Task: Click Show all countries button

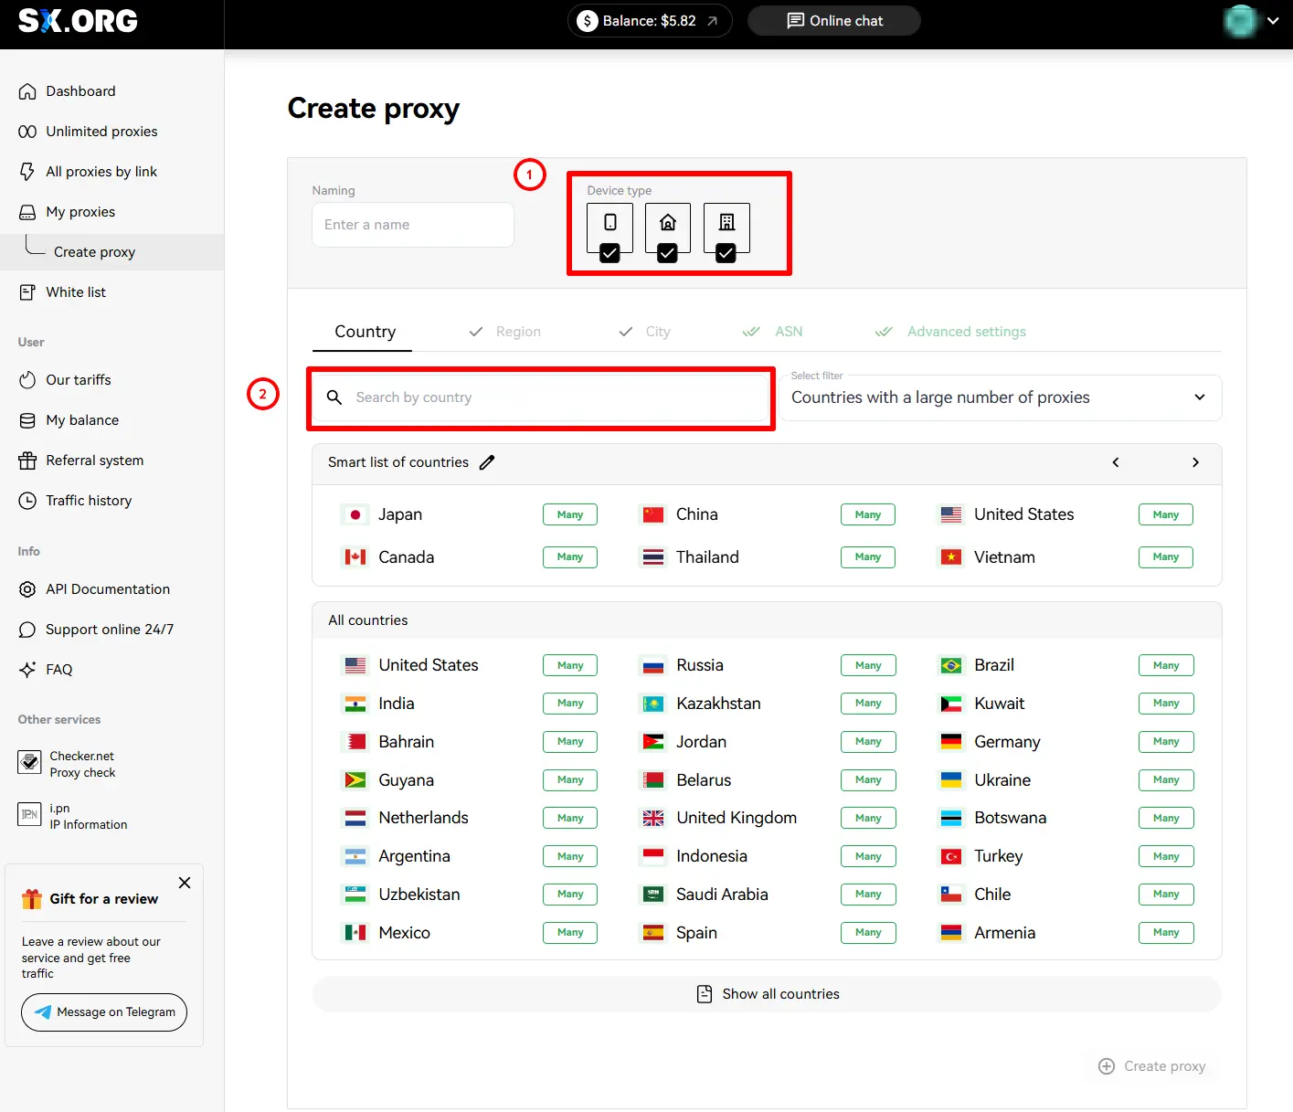Action: pyautogui.click(x=767, y=994)
